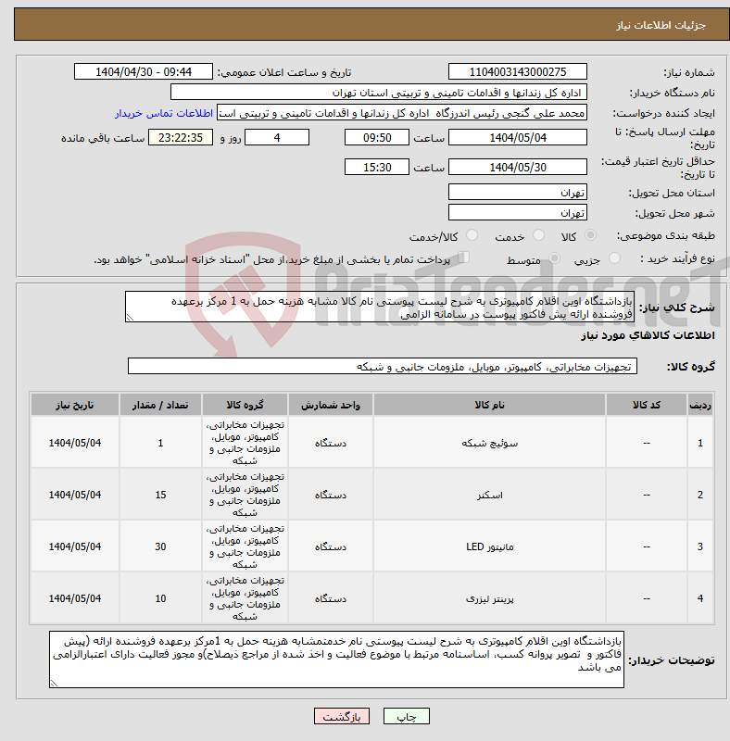Screen dimensions: 730x741
Task: Click the request creator field محمد علی گنجی
Action: coord(402,113)
